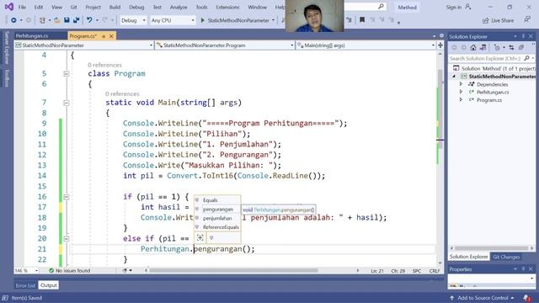Click Sign in
The width and height of the screenshot is (539, 303).
click(x=454, y=7)
